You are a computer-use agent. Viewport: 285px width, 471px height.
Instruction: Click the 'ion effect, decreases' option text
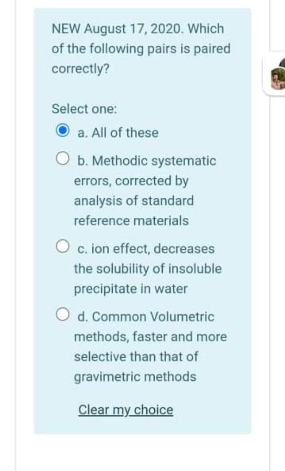pos(145,248)
